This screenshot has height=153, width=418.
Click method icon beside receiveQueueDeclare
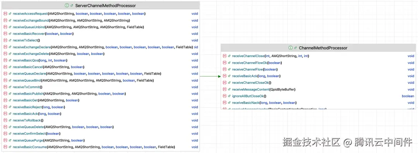tap(5, 73)
